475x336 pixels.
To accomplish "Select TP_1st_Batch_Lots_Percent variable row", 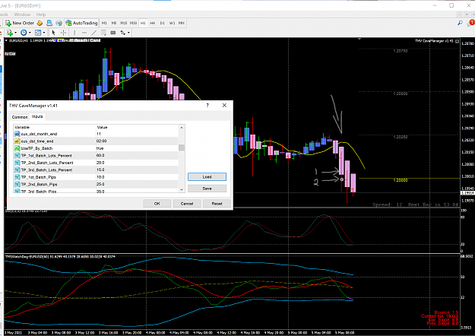I will pos(96,155).
